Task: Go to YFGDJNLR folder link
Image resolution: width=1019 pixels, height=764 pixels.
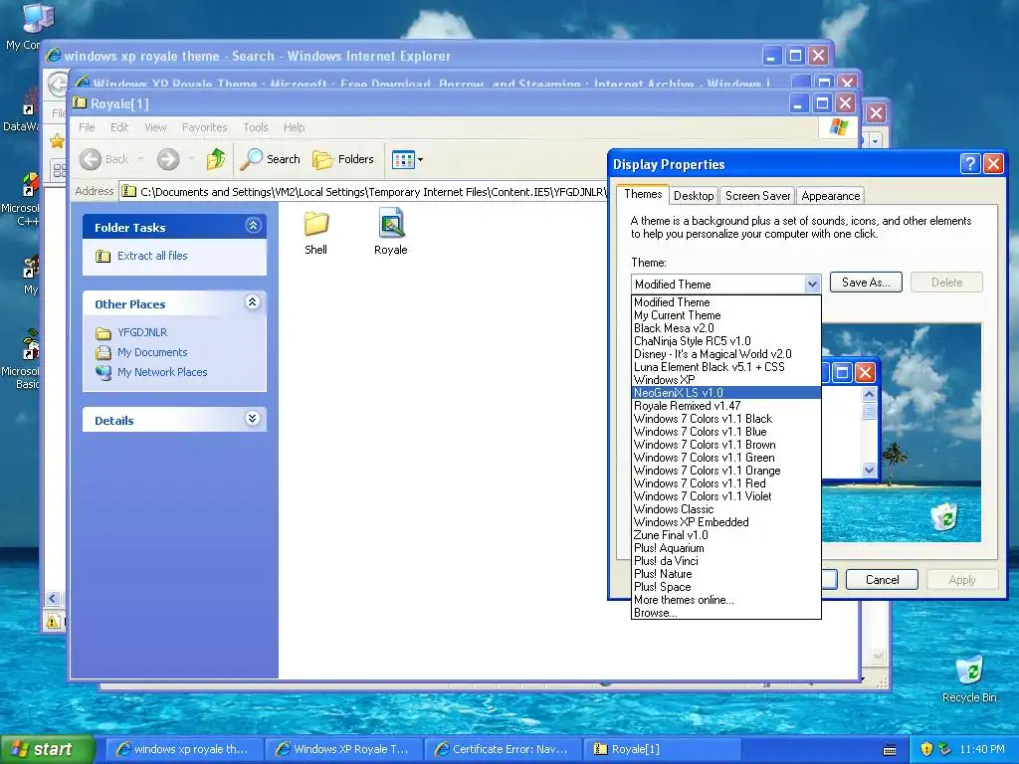Action: click(142, 332)
